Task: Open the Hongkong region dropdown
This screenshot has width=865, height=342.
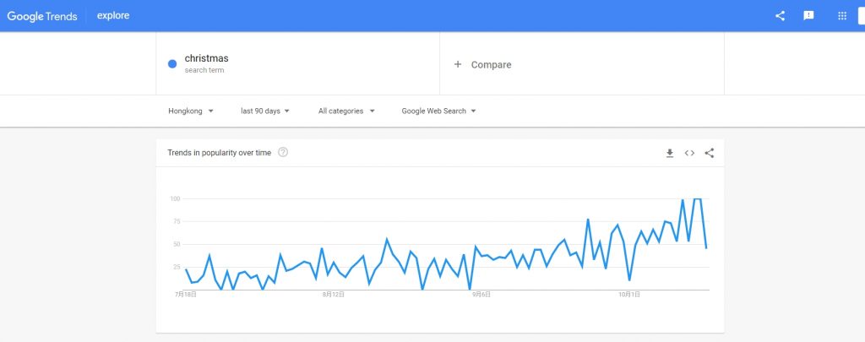Action: click(x=190, y=111)
